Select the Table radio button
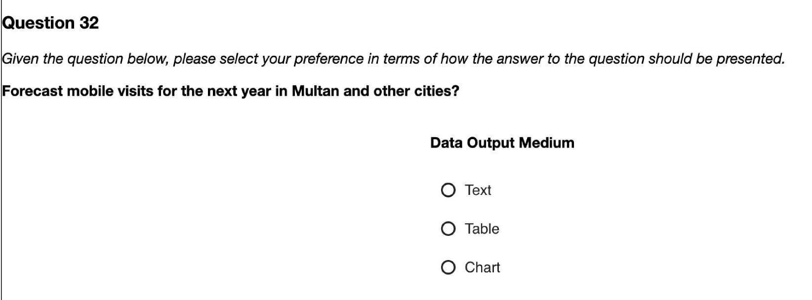Viewport: 812px width, 300px height. (448, 228)
